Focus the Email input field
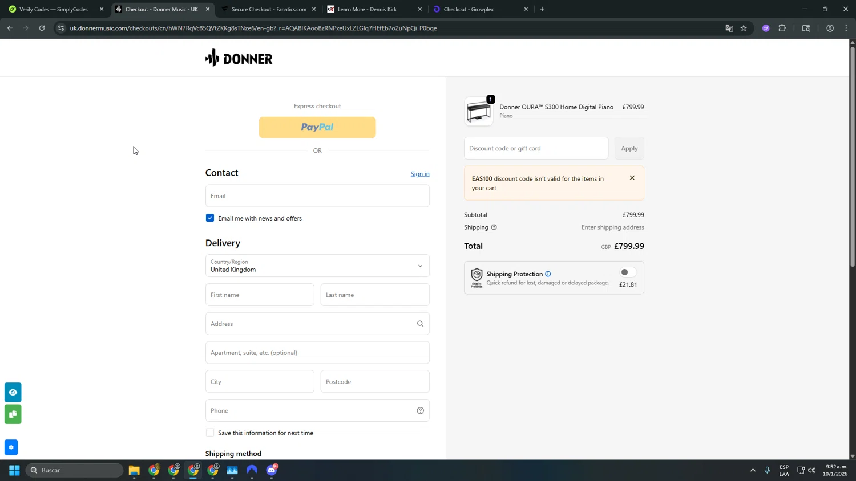This screenshot has width=856, height=481. 317,196
